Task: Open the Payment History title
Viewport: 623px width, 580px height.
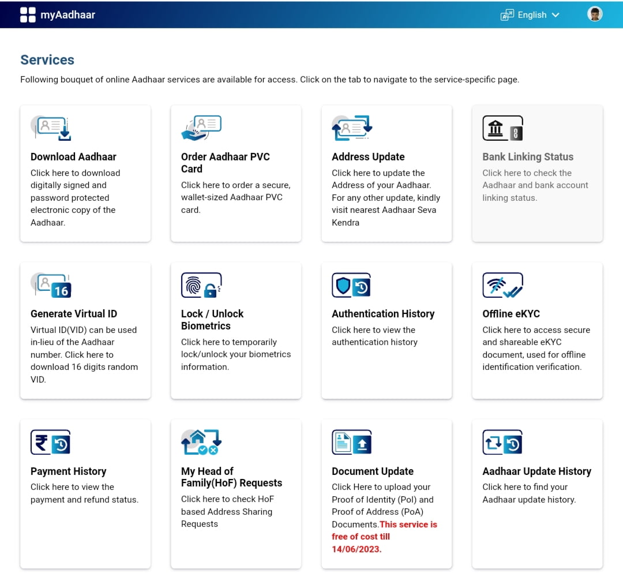Action: [68, 471]
